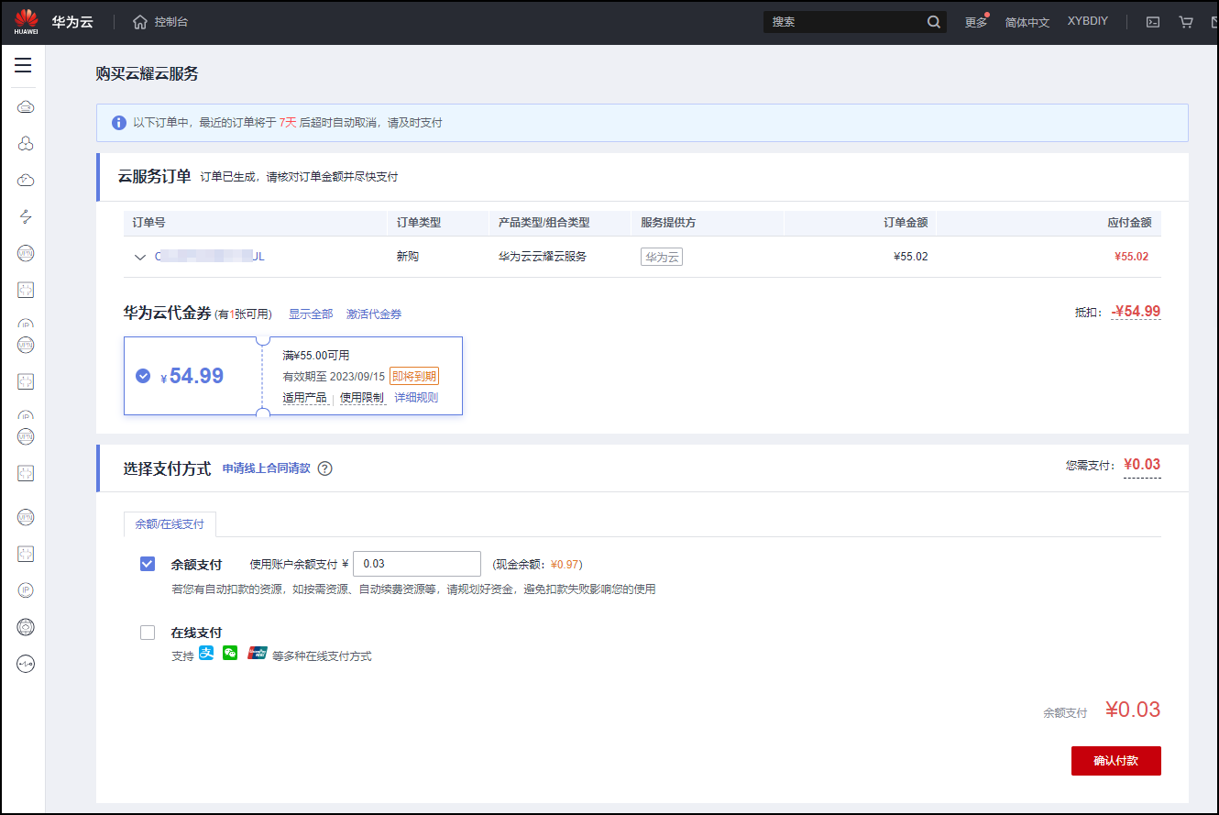This screenshot has width=1219, height=815.
Task: Click the 应付金额 column header
Action: click(1129, 223)
